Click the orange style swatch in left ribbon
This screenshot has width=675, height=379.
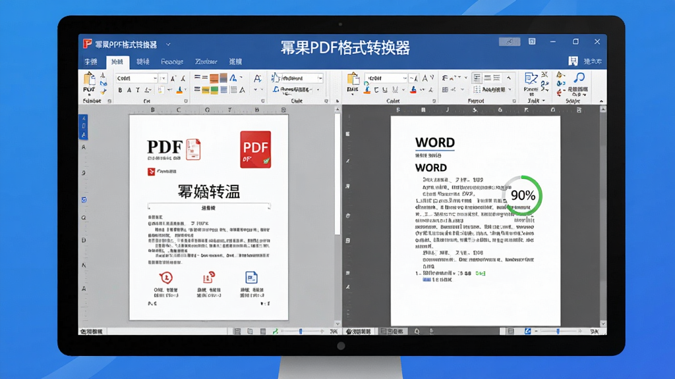pos(214,79)
